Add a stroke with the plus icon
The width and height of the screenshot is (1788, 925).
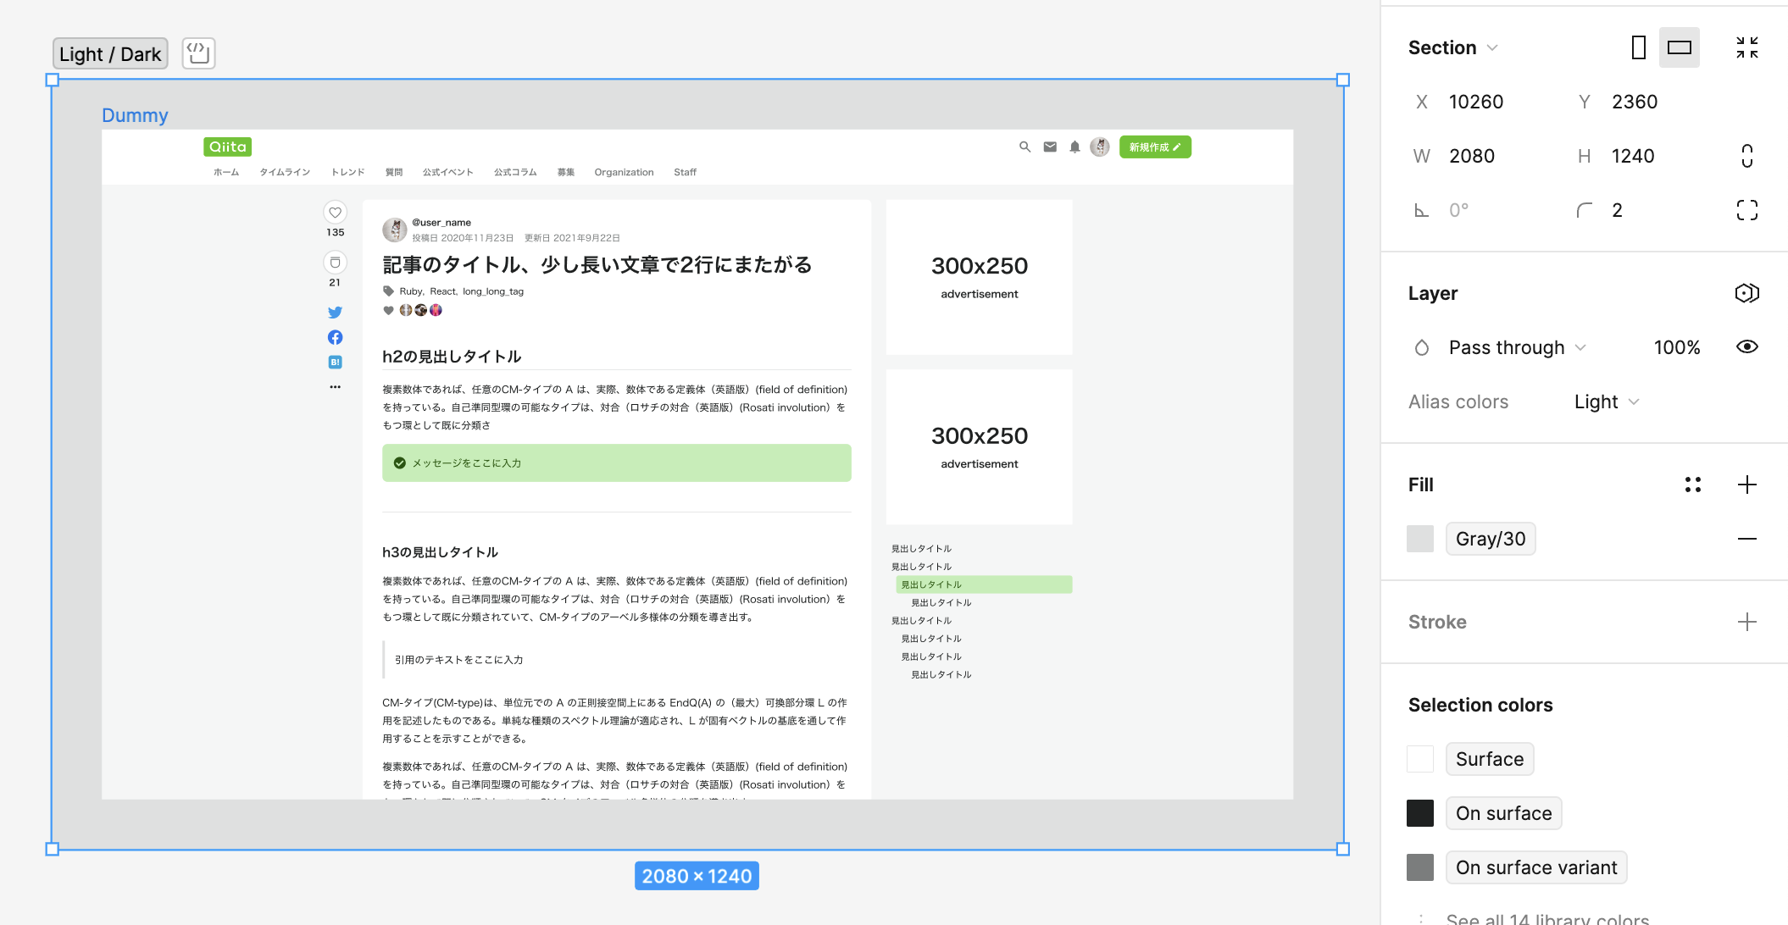(1746, 622)
